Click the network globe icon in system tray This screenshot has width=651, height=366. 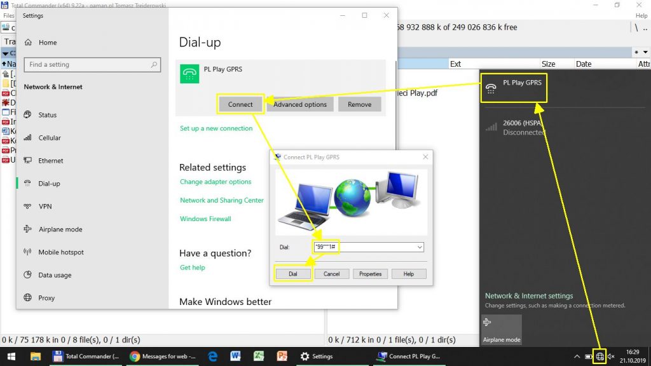600,356
